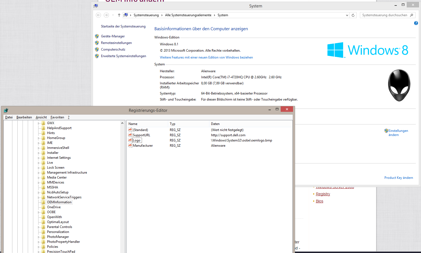Click Product Key ändern link
The width and height of the screenshot is (421, 253).
point(399,178)
